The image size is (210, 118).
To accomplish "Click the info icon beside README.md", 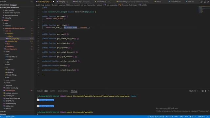I will coord(4,101).
